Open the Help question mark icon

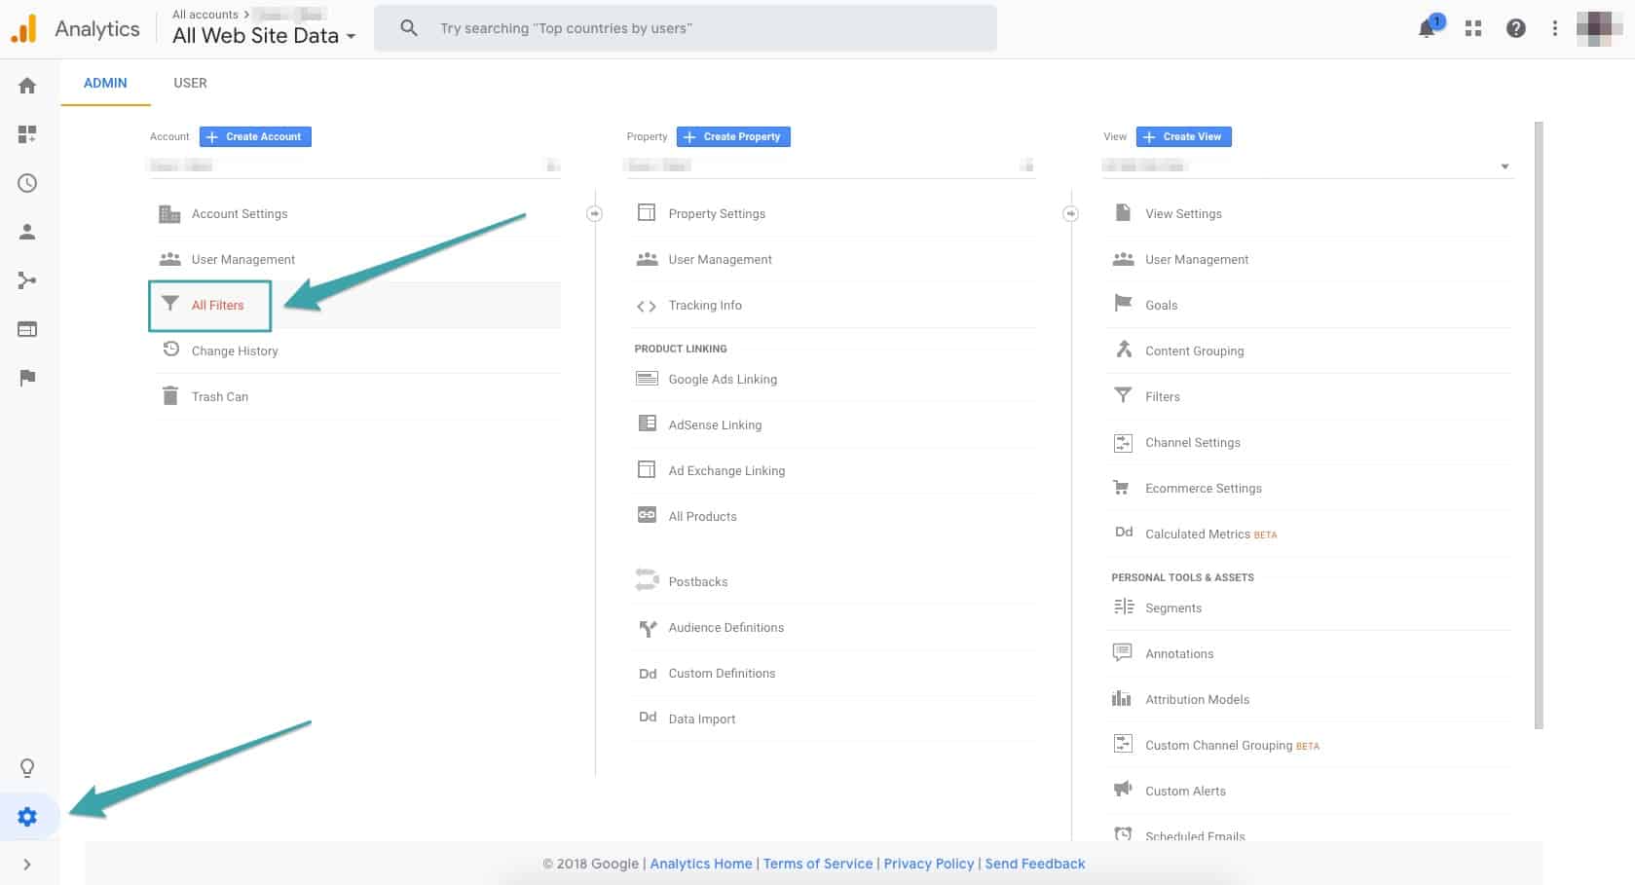1515,28
